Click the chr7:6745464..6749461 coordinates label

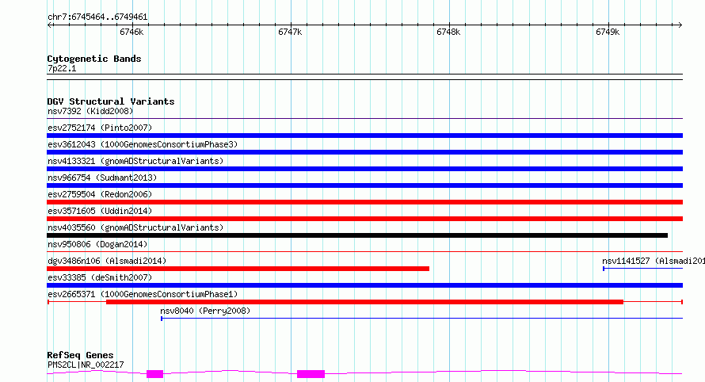pos(97,17)
